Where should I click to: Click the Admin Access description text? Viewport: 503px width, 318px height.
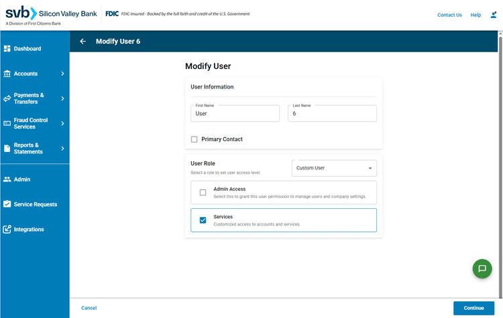tap(290, 197)
